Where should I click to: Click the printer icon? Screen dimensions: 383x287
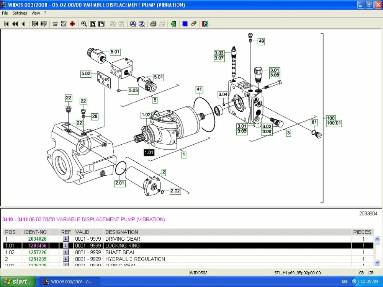coord(154,24)
